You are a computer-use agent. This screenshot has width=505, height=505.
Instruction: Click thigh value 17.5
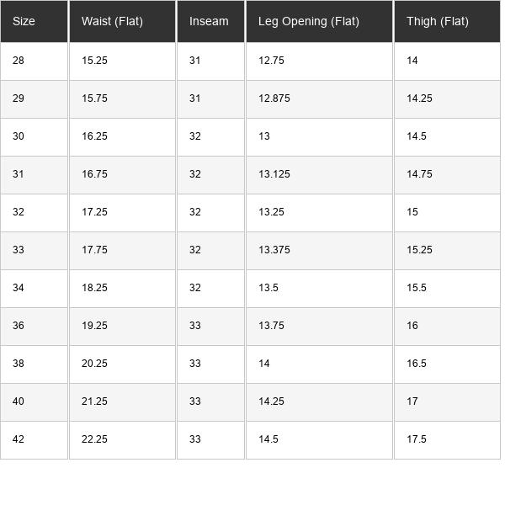coord(417,439)
